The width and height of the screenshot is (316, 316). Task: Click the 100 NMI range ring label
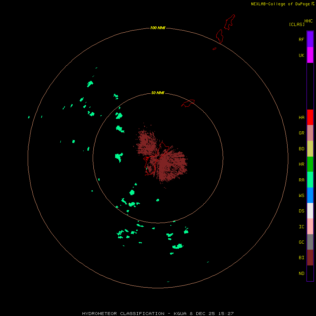tap(158, 28)
